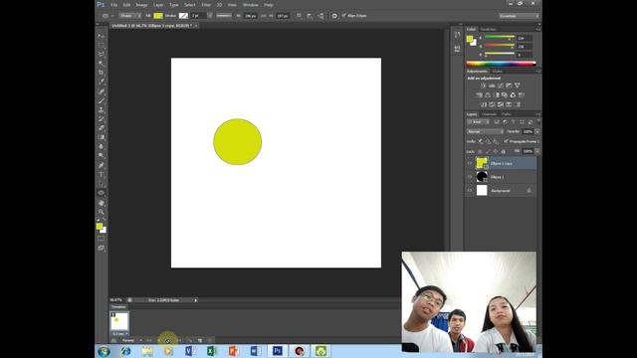Click the foreground color swatch in Color panel

(470, 39)
